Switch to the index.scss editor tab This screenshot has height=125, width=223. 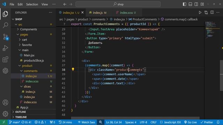pyautogui.click(x=127, y=12)
